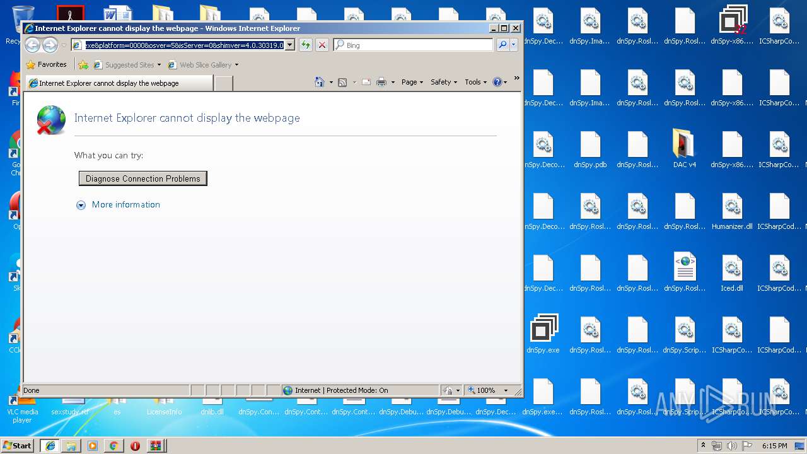The image size is (807, 454).
Task: Open the Help question mark icon
Action: [x=497, y=82]
